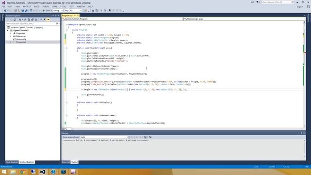Click the Comment selected lines icon
The image size is (311, 175).
tap(101, 11)
